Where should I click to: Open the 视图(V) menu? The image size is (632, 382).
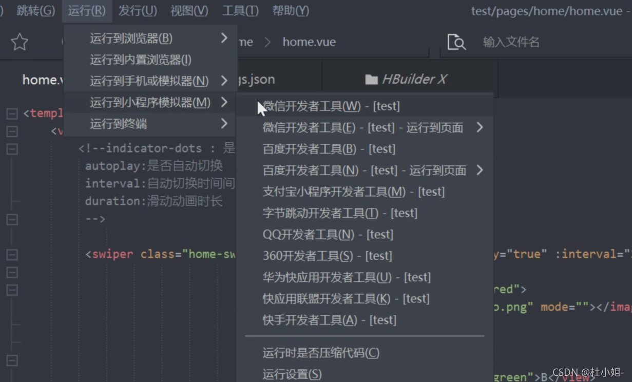(189, 10)
